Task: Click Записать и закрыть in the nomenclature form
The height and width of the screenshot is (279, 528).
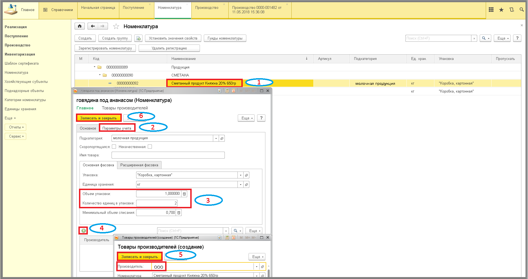Action: (98, 118)
